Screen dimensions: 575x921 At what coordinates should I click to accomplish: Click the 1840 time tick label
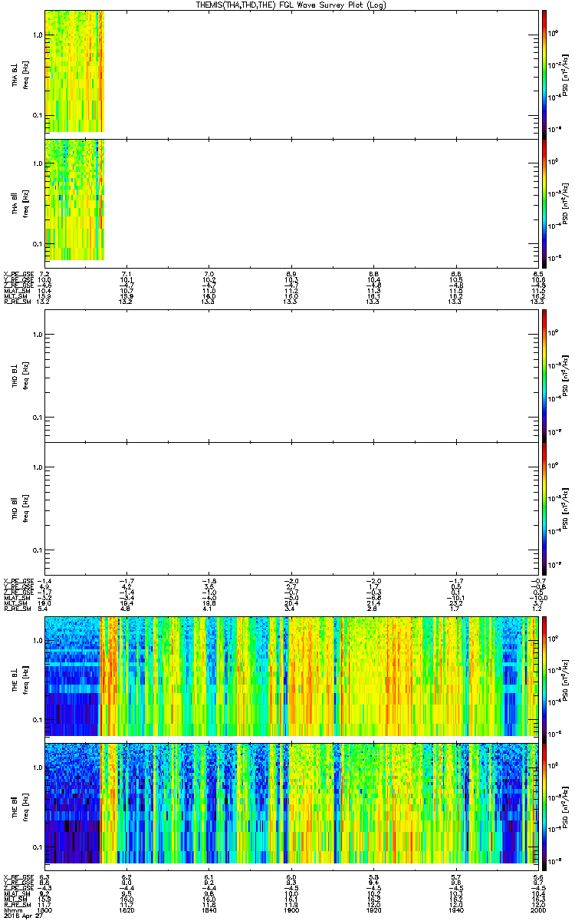click(x=209, y=909)
